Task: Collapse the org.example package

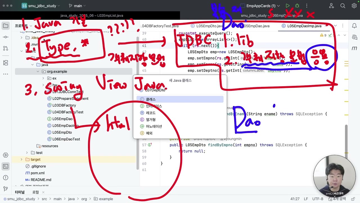Action: coord(38,72)
